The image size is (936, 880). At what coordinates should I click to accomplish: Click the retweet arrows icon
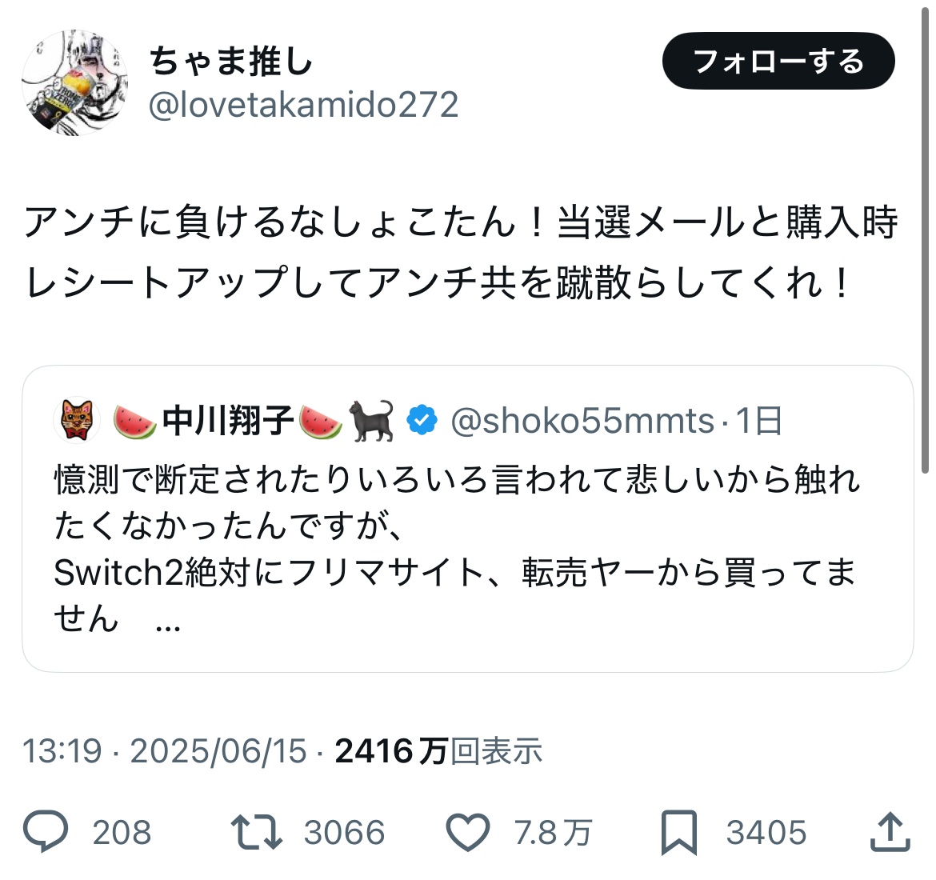tap(256, 832)
